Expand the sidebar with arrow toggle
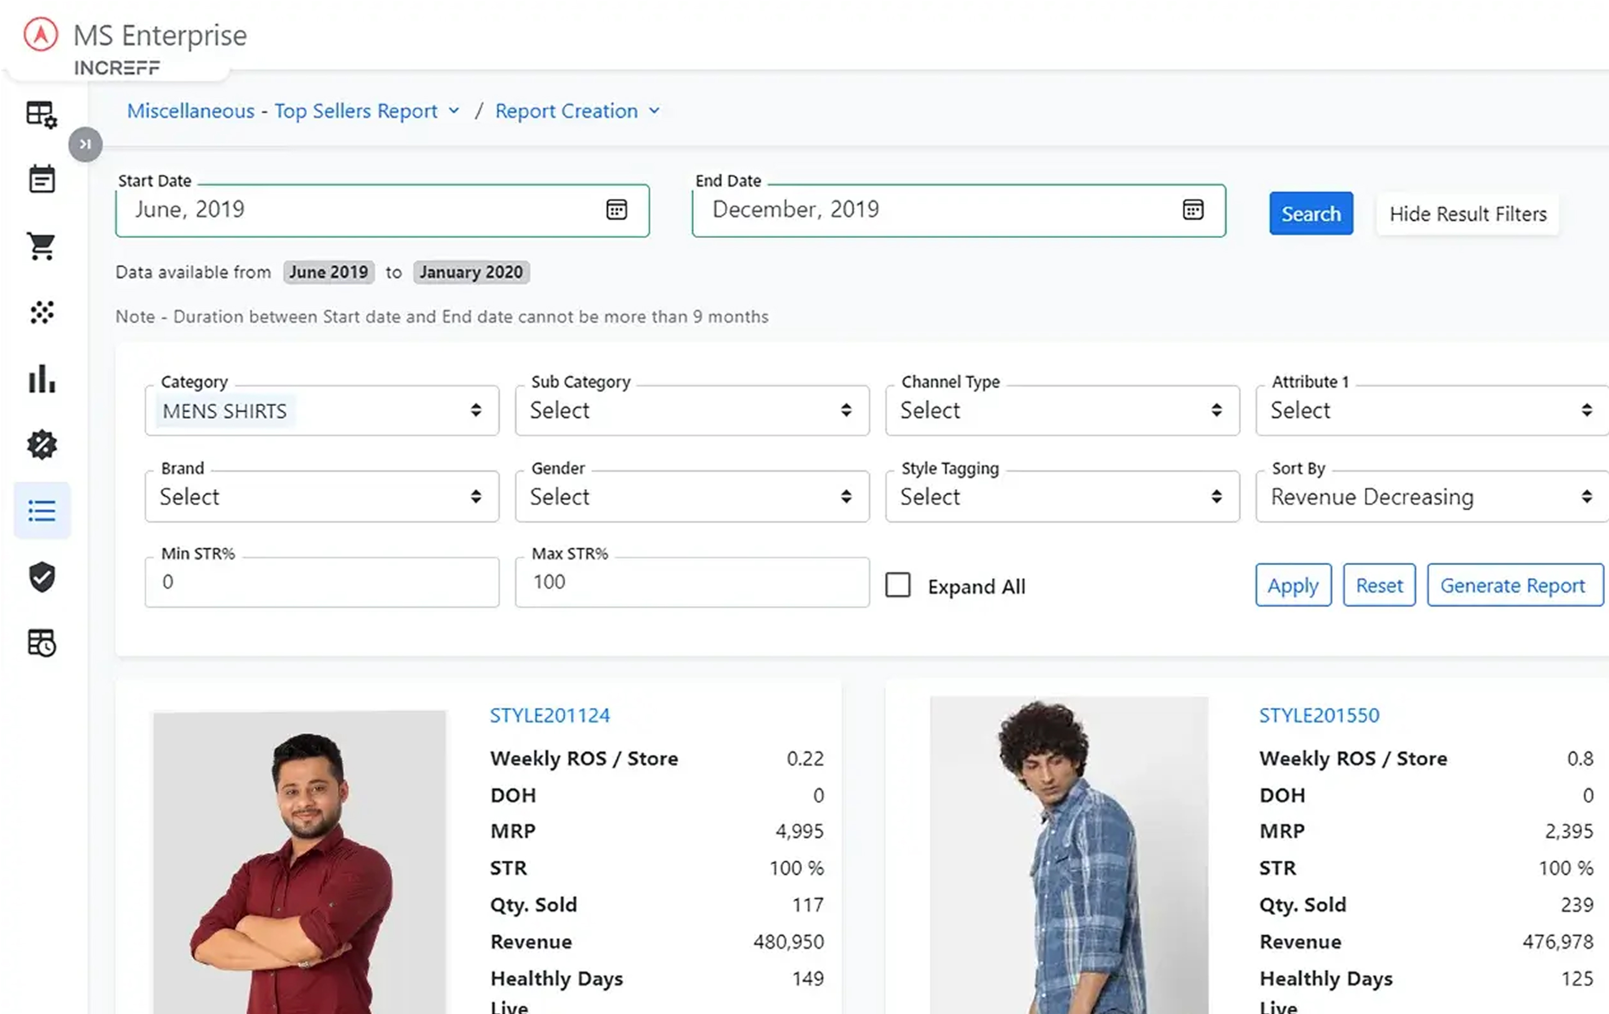The image size is (1609, 1014). pyautogui.click(x=85, y=144)
